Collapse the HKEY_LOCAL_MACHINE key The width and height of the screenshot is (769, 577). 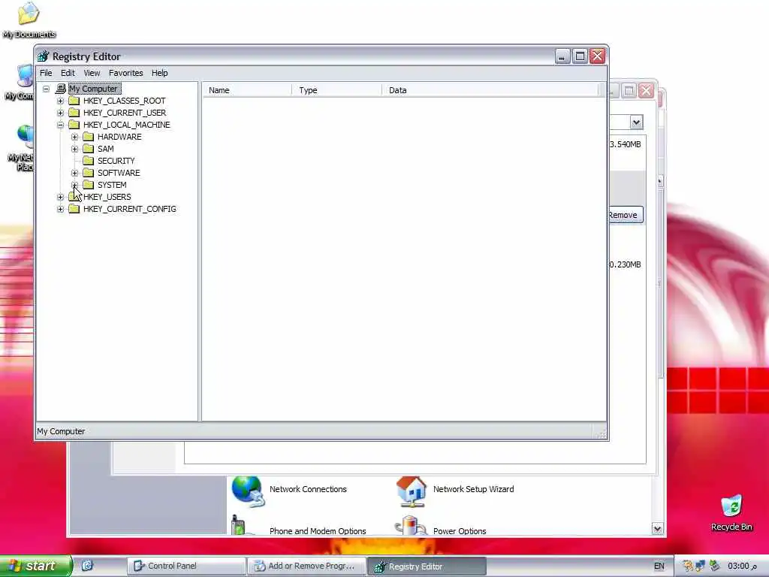60,125
